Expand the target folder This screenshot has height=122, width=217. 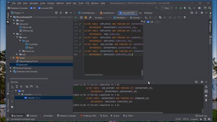click(14, 58)
